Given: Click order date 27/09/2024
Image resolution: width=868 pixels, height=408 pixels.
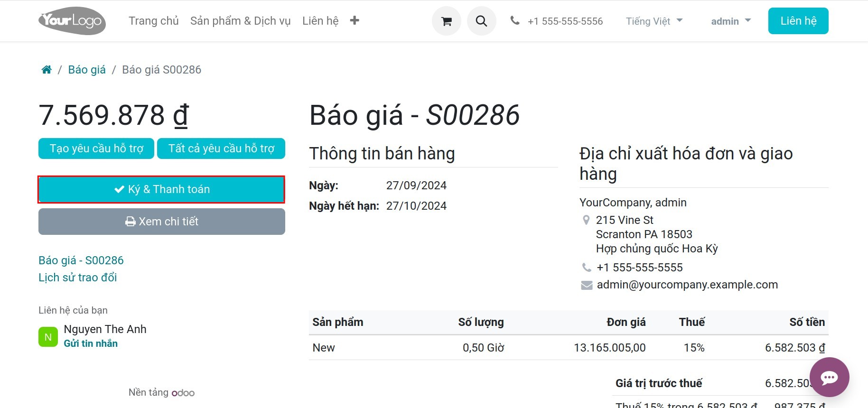Looking at the screenshot, I should (x=416, y=185).
